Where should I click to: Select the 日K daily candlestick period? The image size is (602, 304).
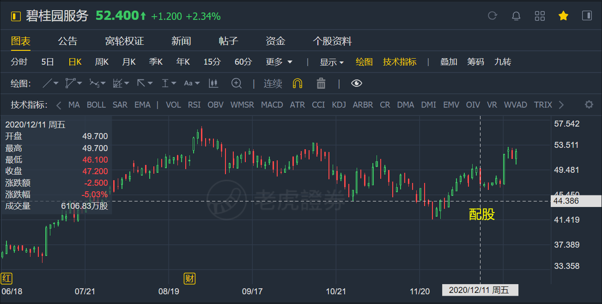click(75, 62)
